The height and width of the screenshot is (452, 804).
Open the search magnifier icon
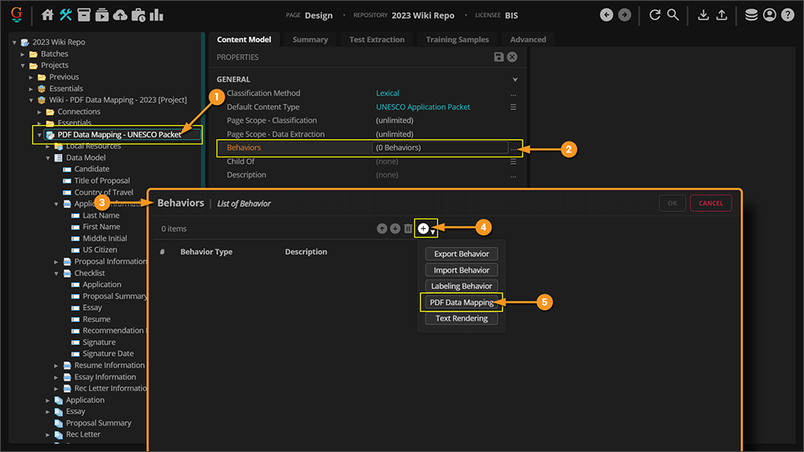tap(673, 14)
